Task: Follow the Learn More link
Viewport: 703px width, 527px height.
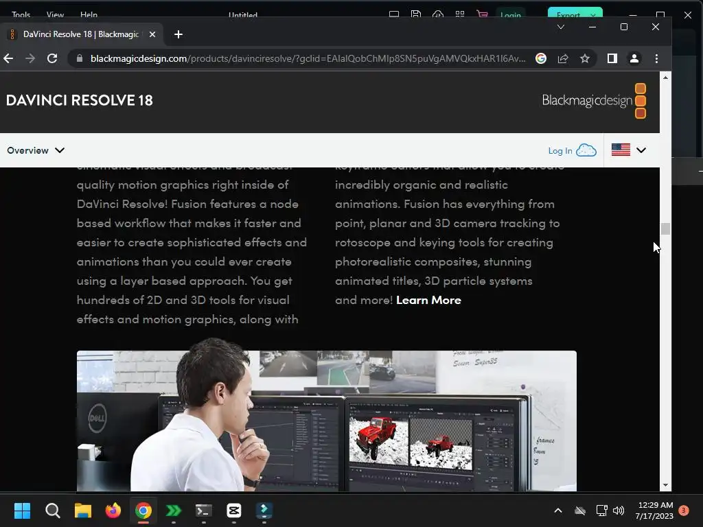Action: 428,301
